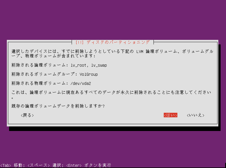Click the question 既存の論理ボリュームデータを削除しますか?
Screen dimensions: 226x168
click(58, 106)
